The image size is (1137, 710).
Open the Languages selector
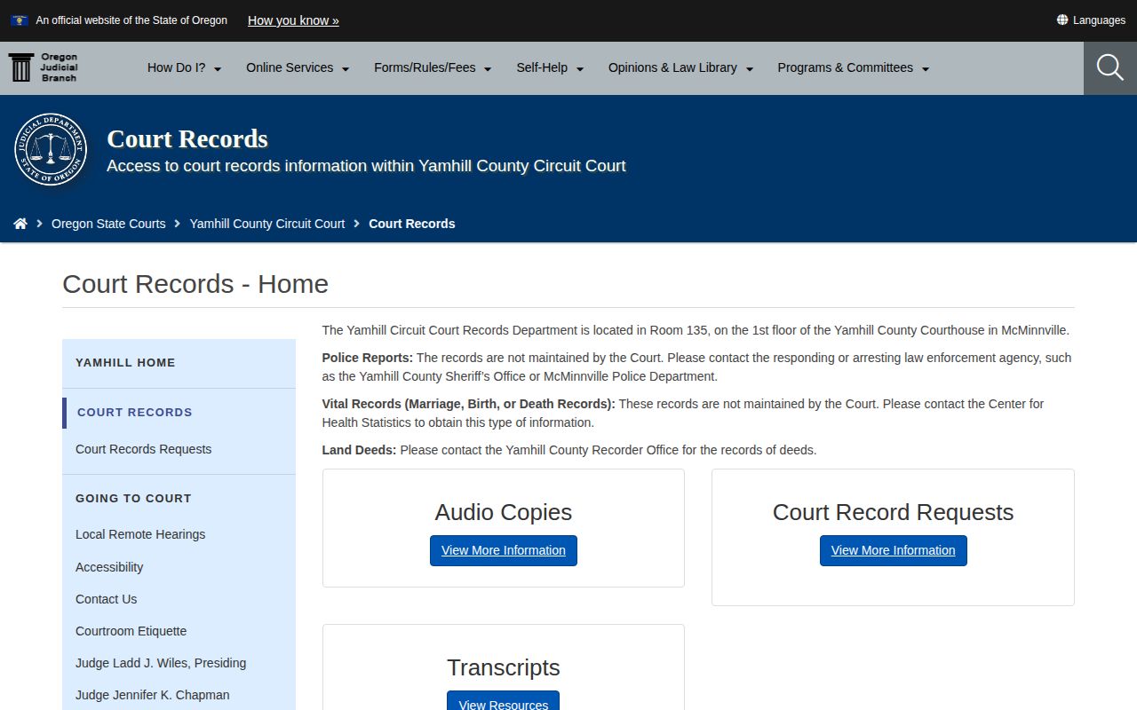pos(1091,20)
